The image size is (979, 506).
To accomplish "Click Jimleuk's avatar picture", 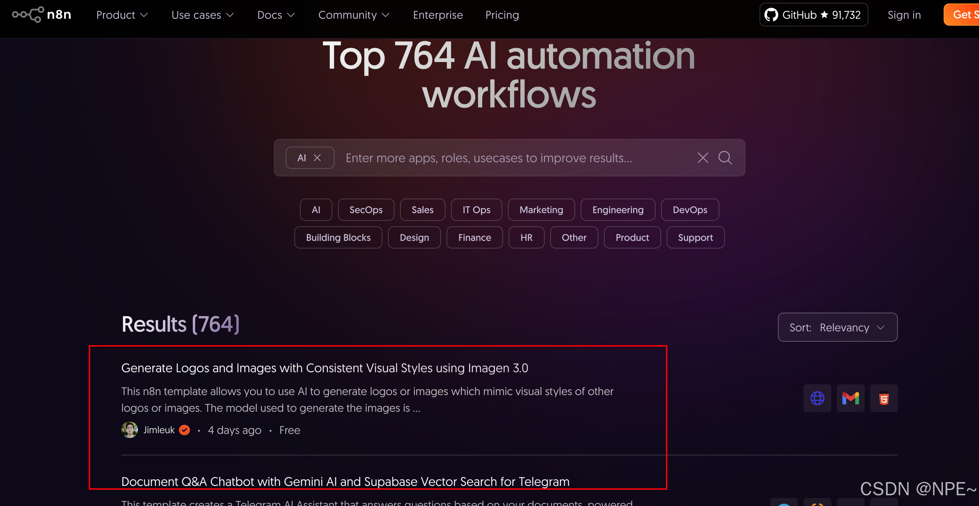I will pos(130,430).
